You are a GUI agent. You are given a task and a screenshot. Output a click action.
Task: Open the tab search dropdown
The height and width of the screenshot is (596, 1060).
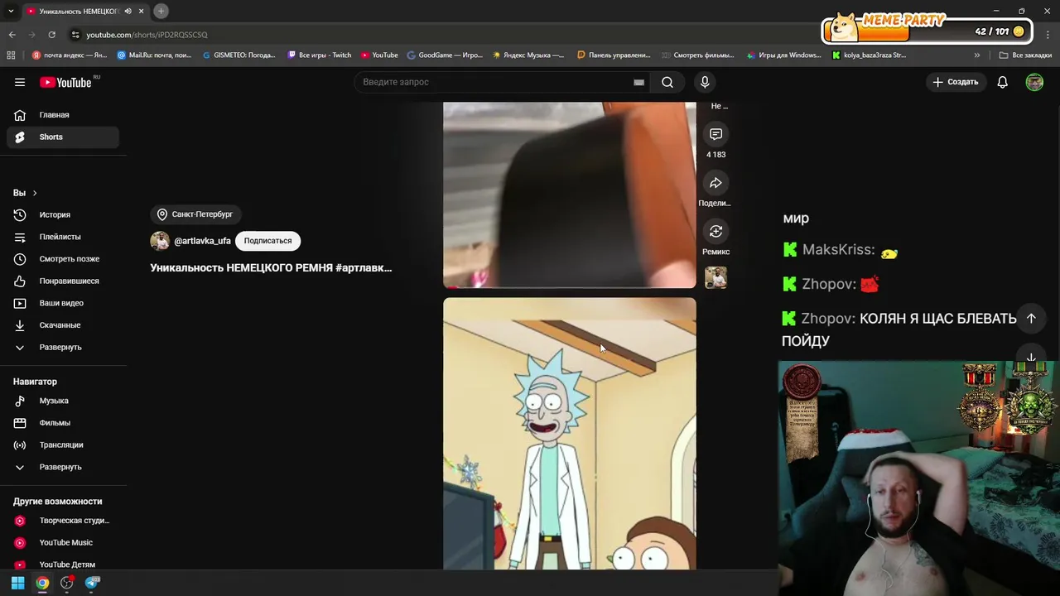11,11
